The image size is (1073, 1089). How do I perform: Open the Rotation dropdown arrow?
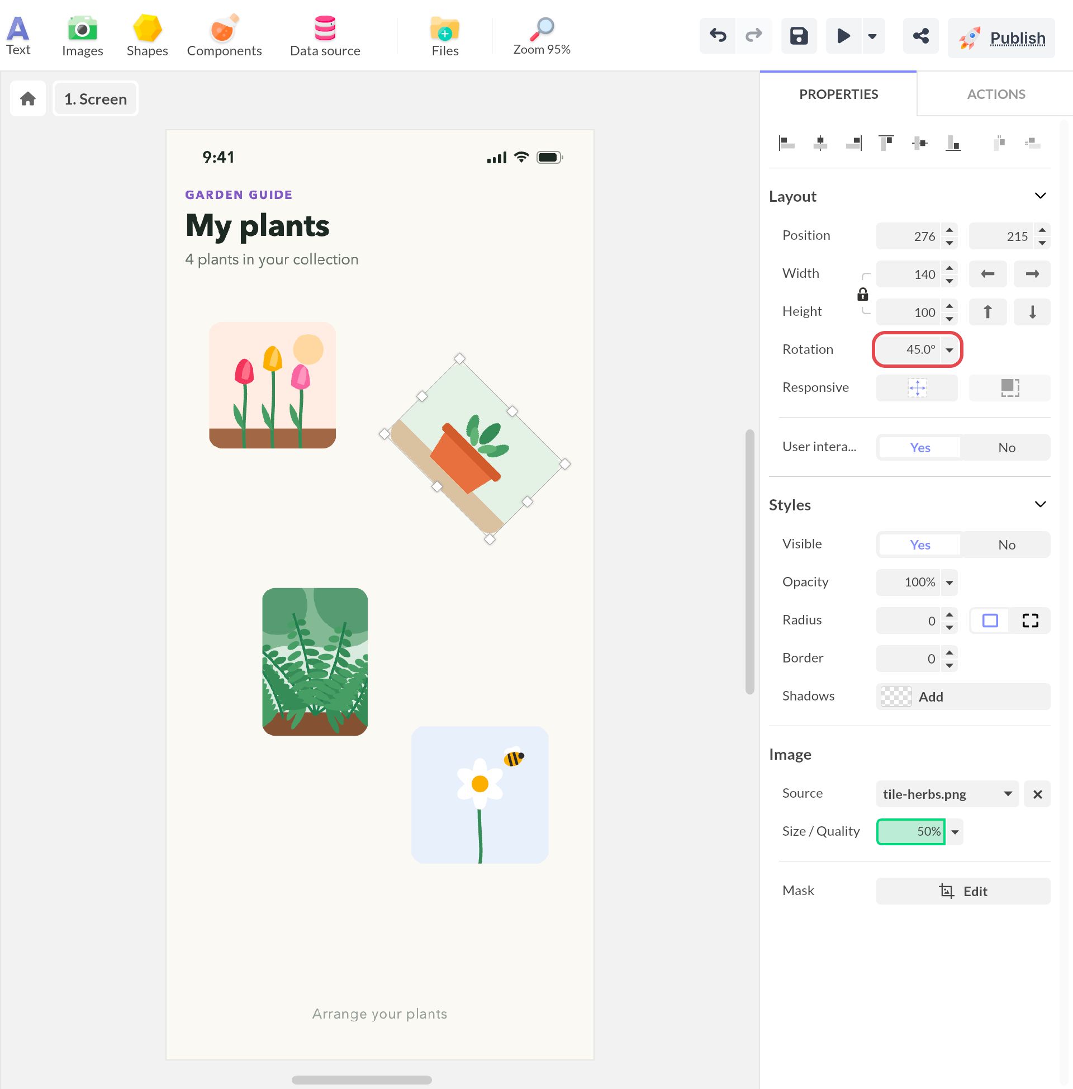(949, 350)
